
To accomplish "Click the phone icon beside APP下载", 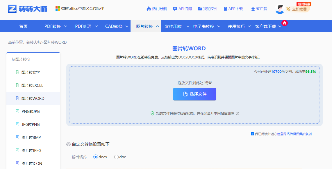I will tap(225, 9).
